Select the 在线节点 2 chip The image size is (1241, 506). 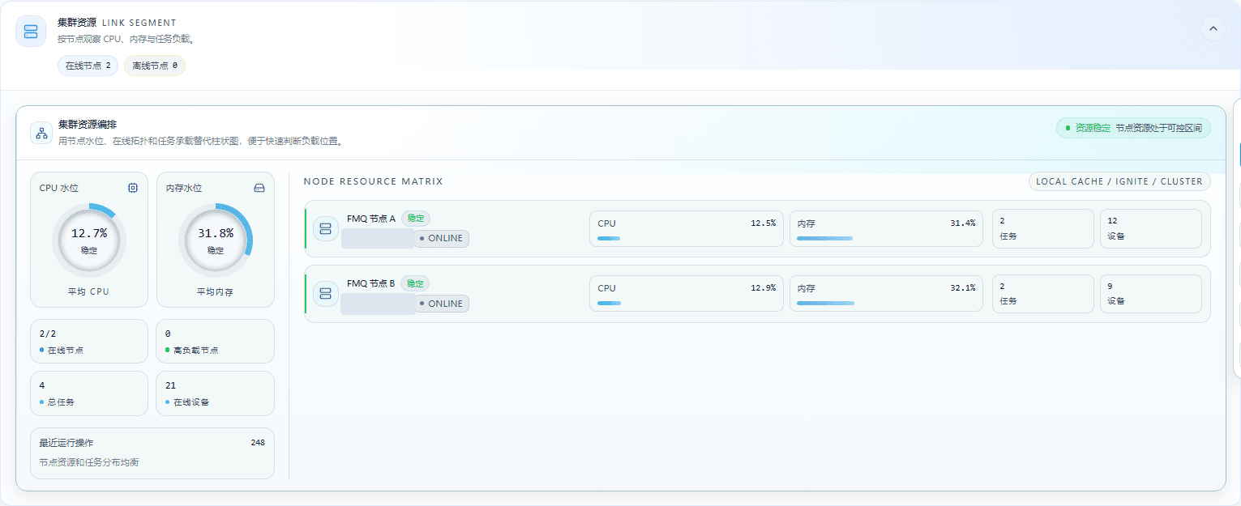click(x=88, y=66)
